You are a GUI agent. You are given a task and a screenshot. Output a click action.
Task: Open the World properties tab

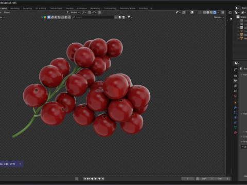pos(235,96)
